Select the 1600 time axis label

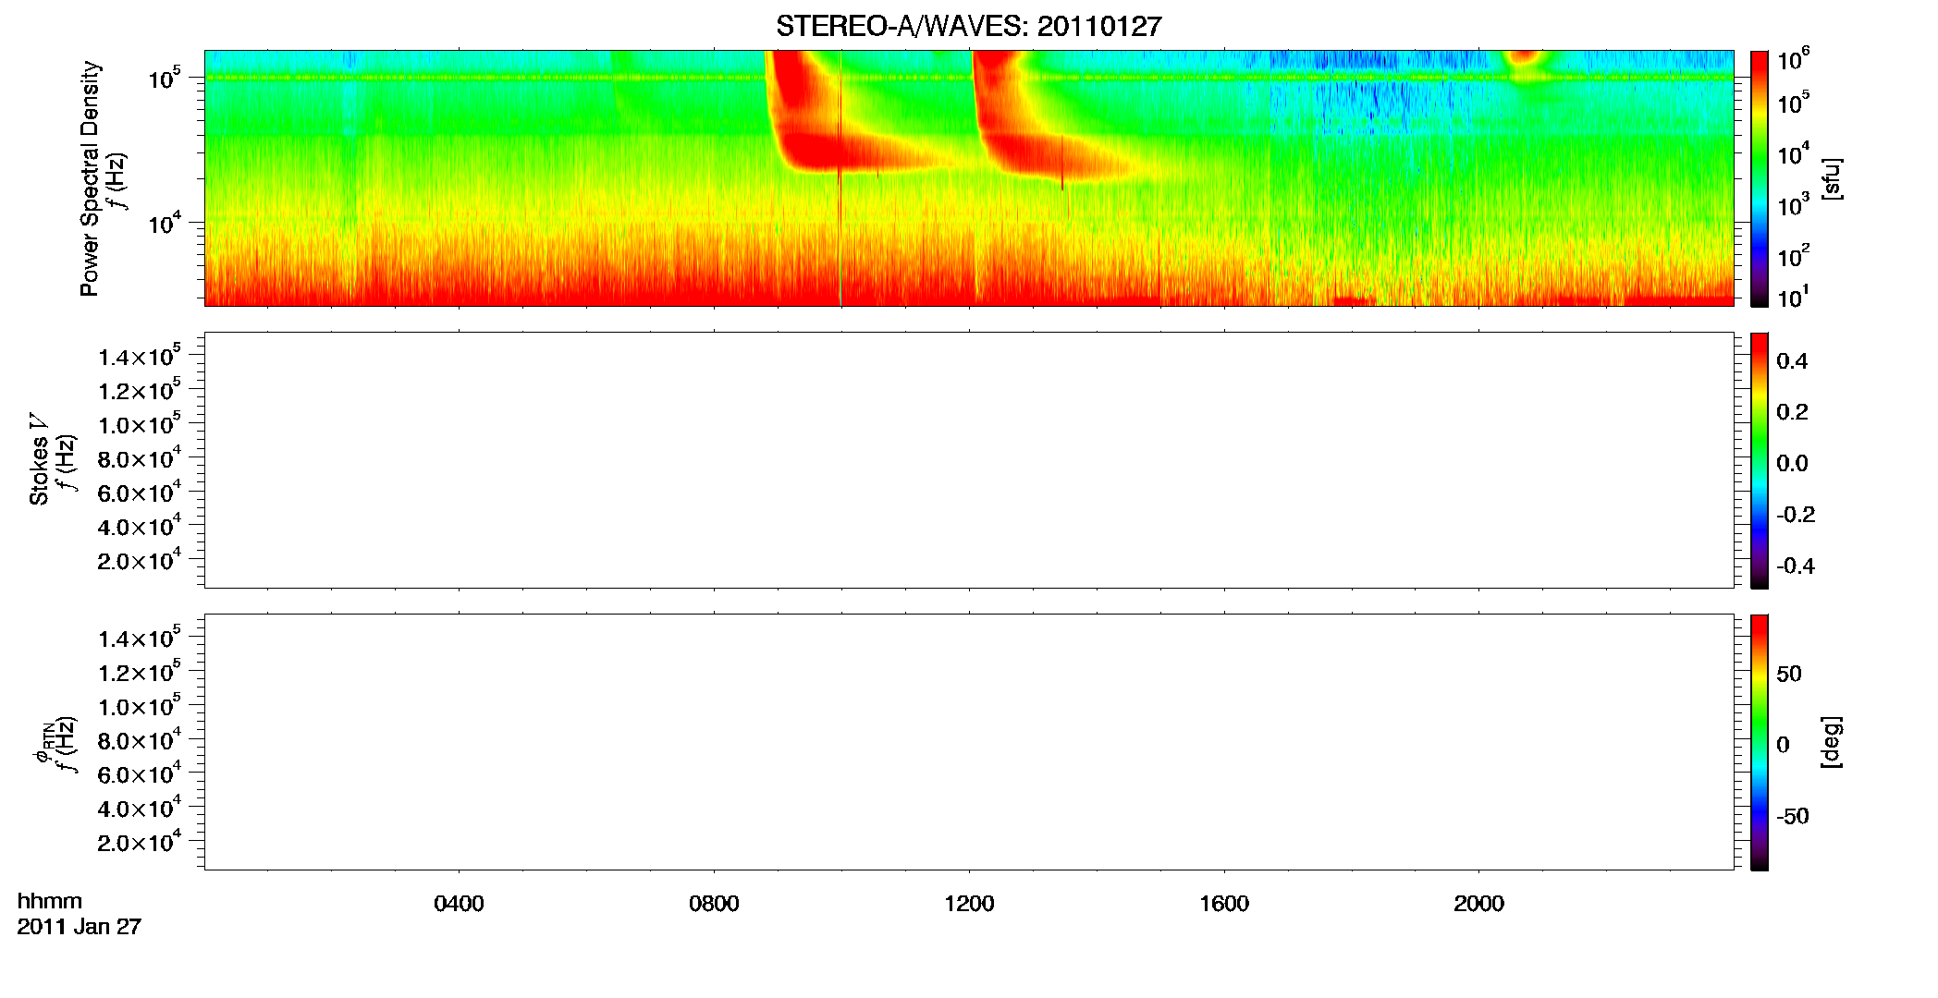click(1224, 904)
